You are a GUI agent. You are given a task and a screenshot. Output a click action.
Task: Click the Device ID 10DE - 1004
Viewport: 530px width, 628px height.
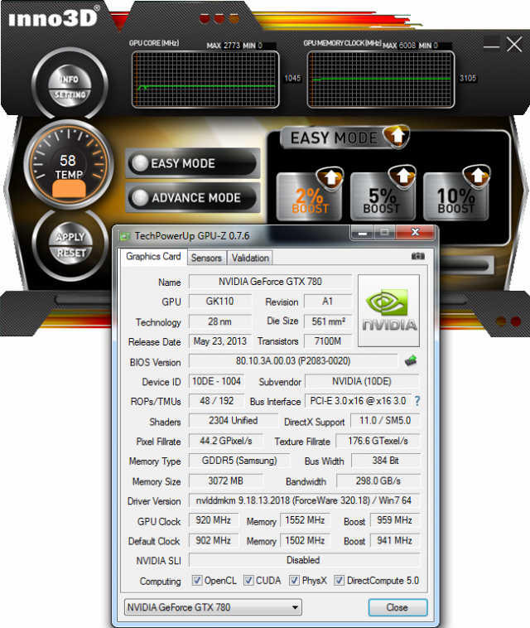216,381
